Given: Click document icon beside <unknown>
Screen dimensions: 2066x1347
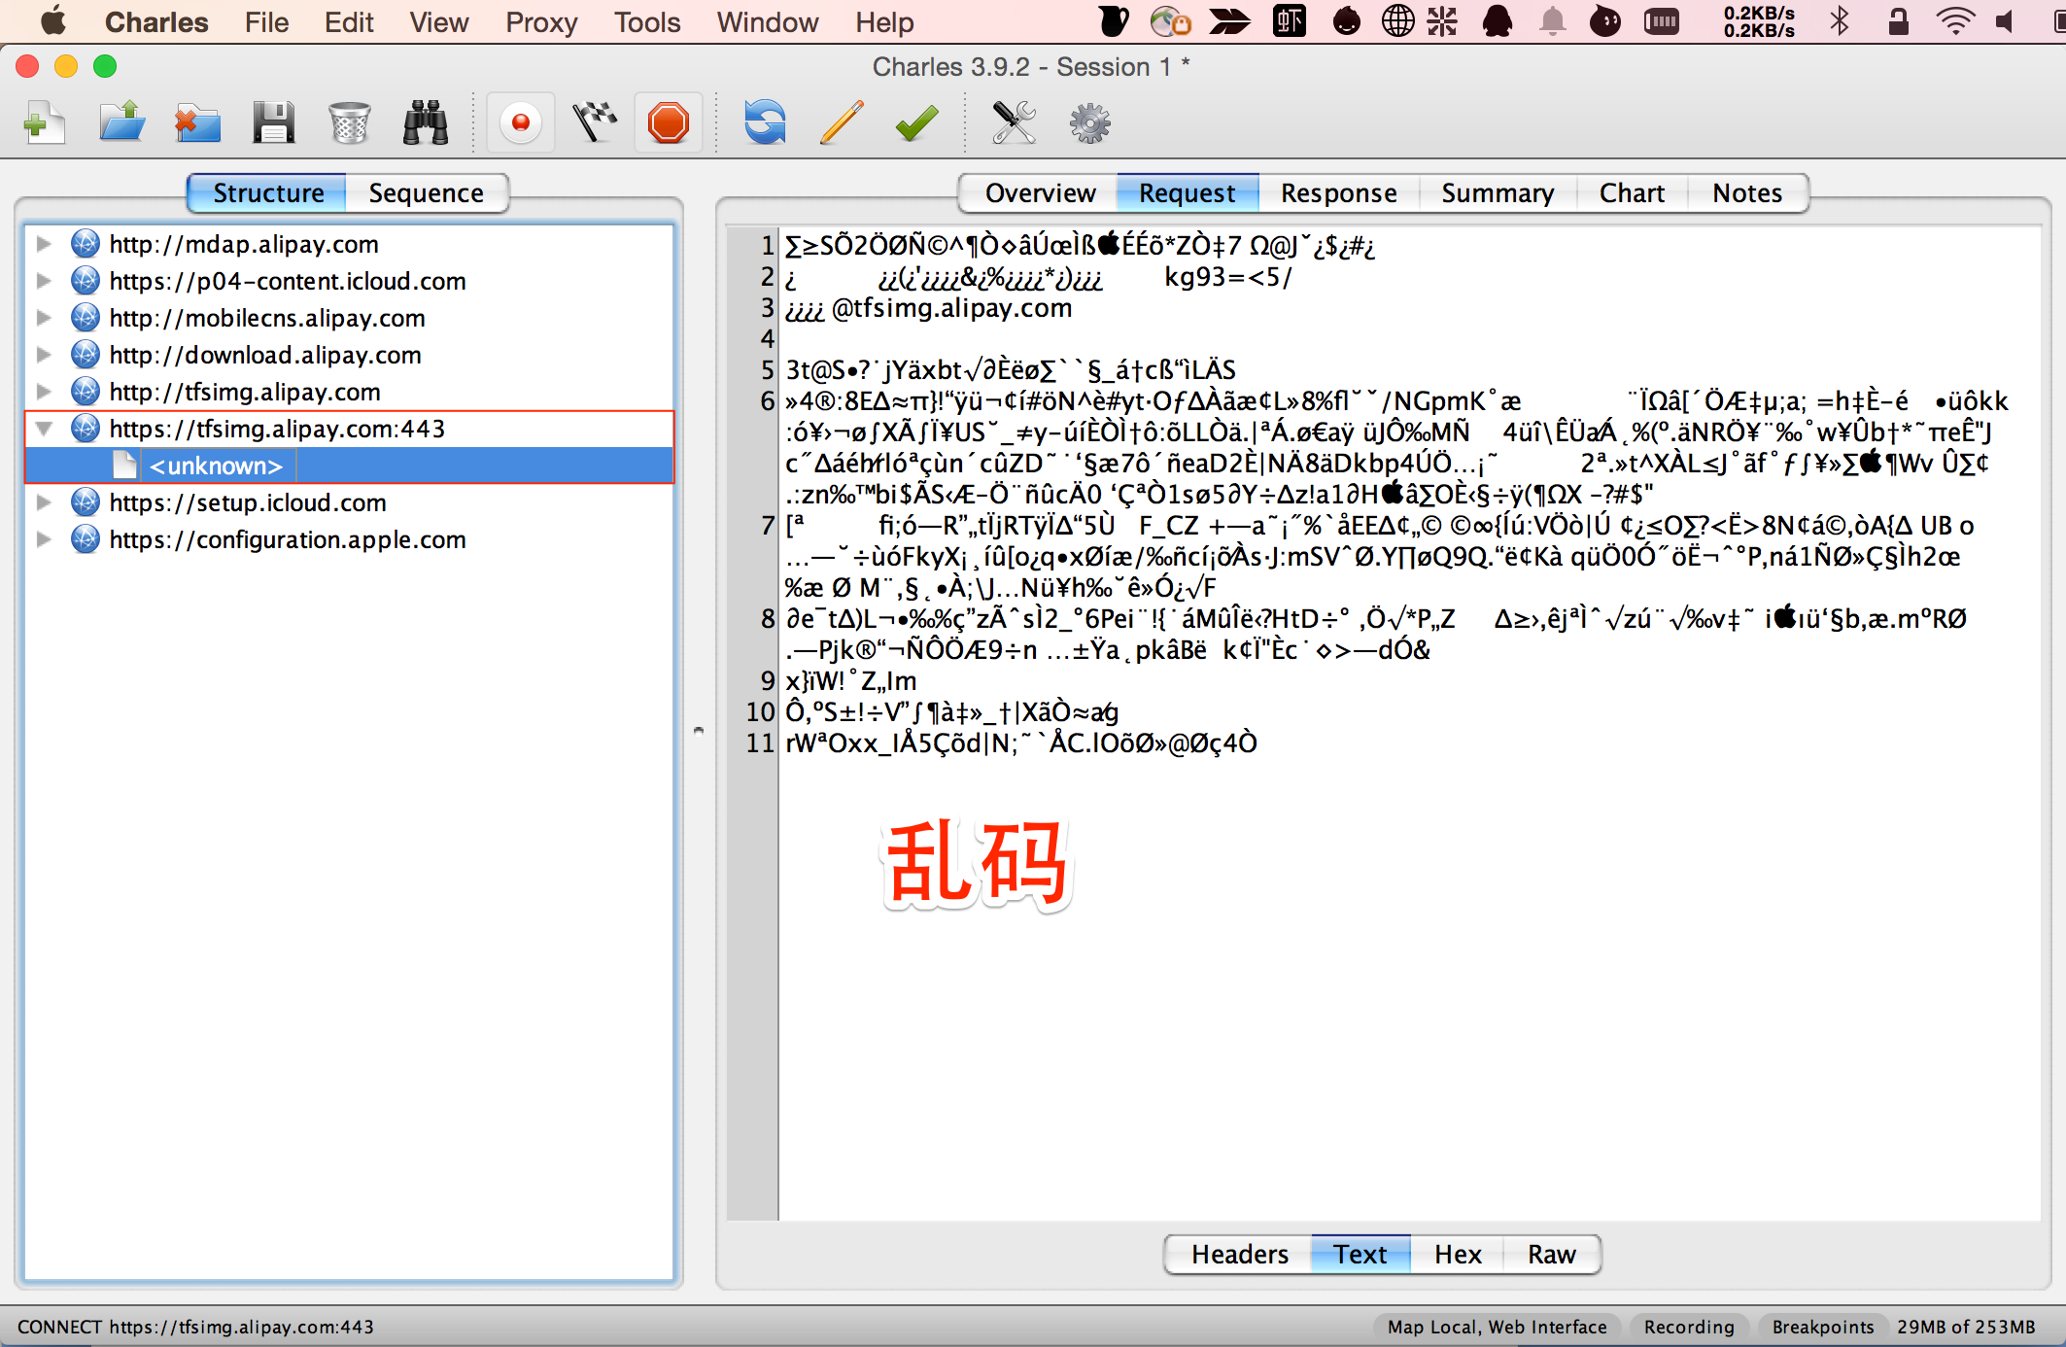Looking at the screenshot, I should pyautogui.click(x=124, y=465).
